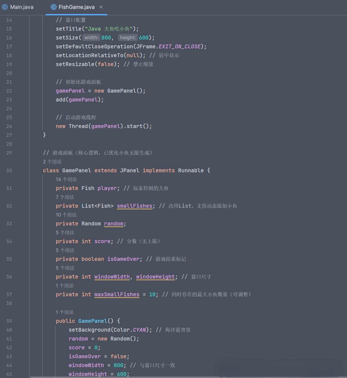This screenshot has width=347, height=378.
Task: Click the "height:" parameter hint in setSize
Action: point(128,38)
